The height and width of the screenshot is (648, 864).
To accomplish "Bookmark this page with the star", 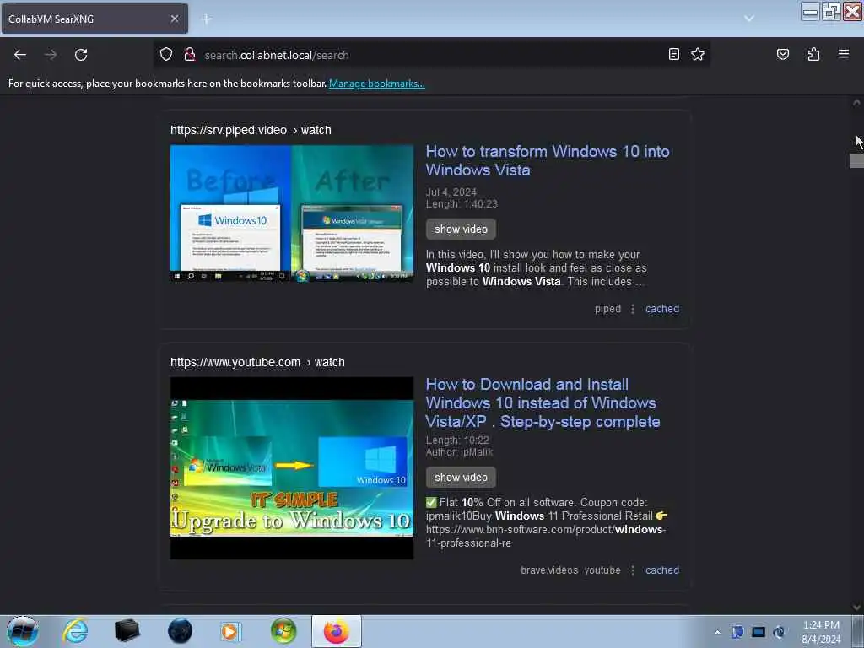I will 698,54.
